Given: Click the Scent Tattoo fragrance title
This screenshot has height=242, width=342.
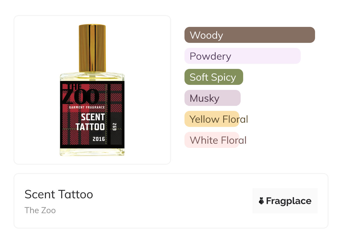Looking at the screenshot, I should (x=59, y=194).
